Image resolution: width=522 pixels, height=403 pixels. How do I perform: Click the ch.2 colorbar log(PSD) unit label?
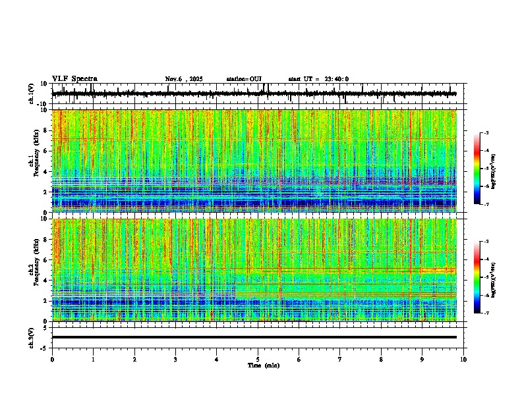coord(494,281)
